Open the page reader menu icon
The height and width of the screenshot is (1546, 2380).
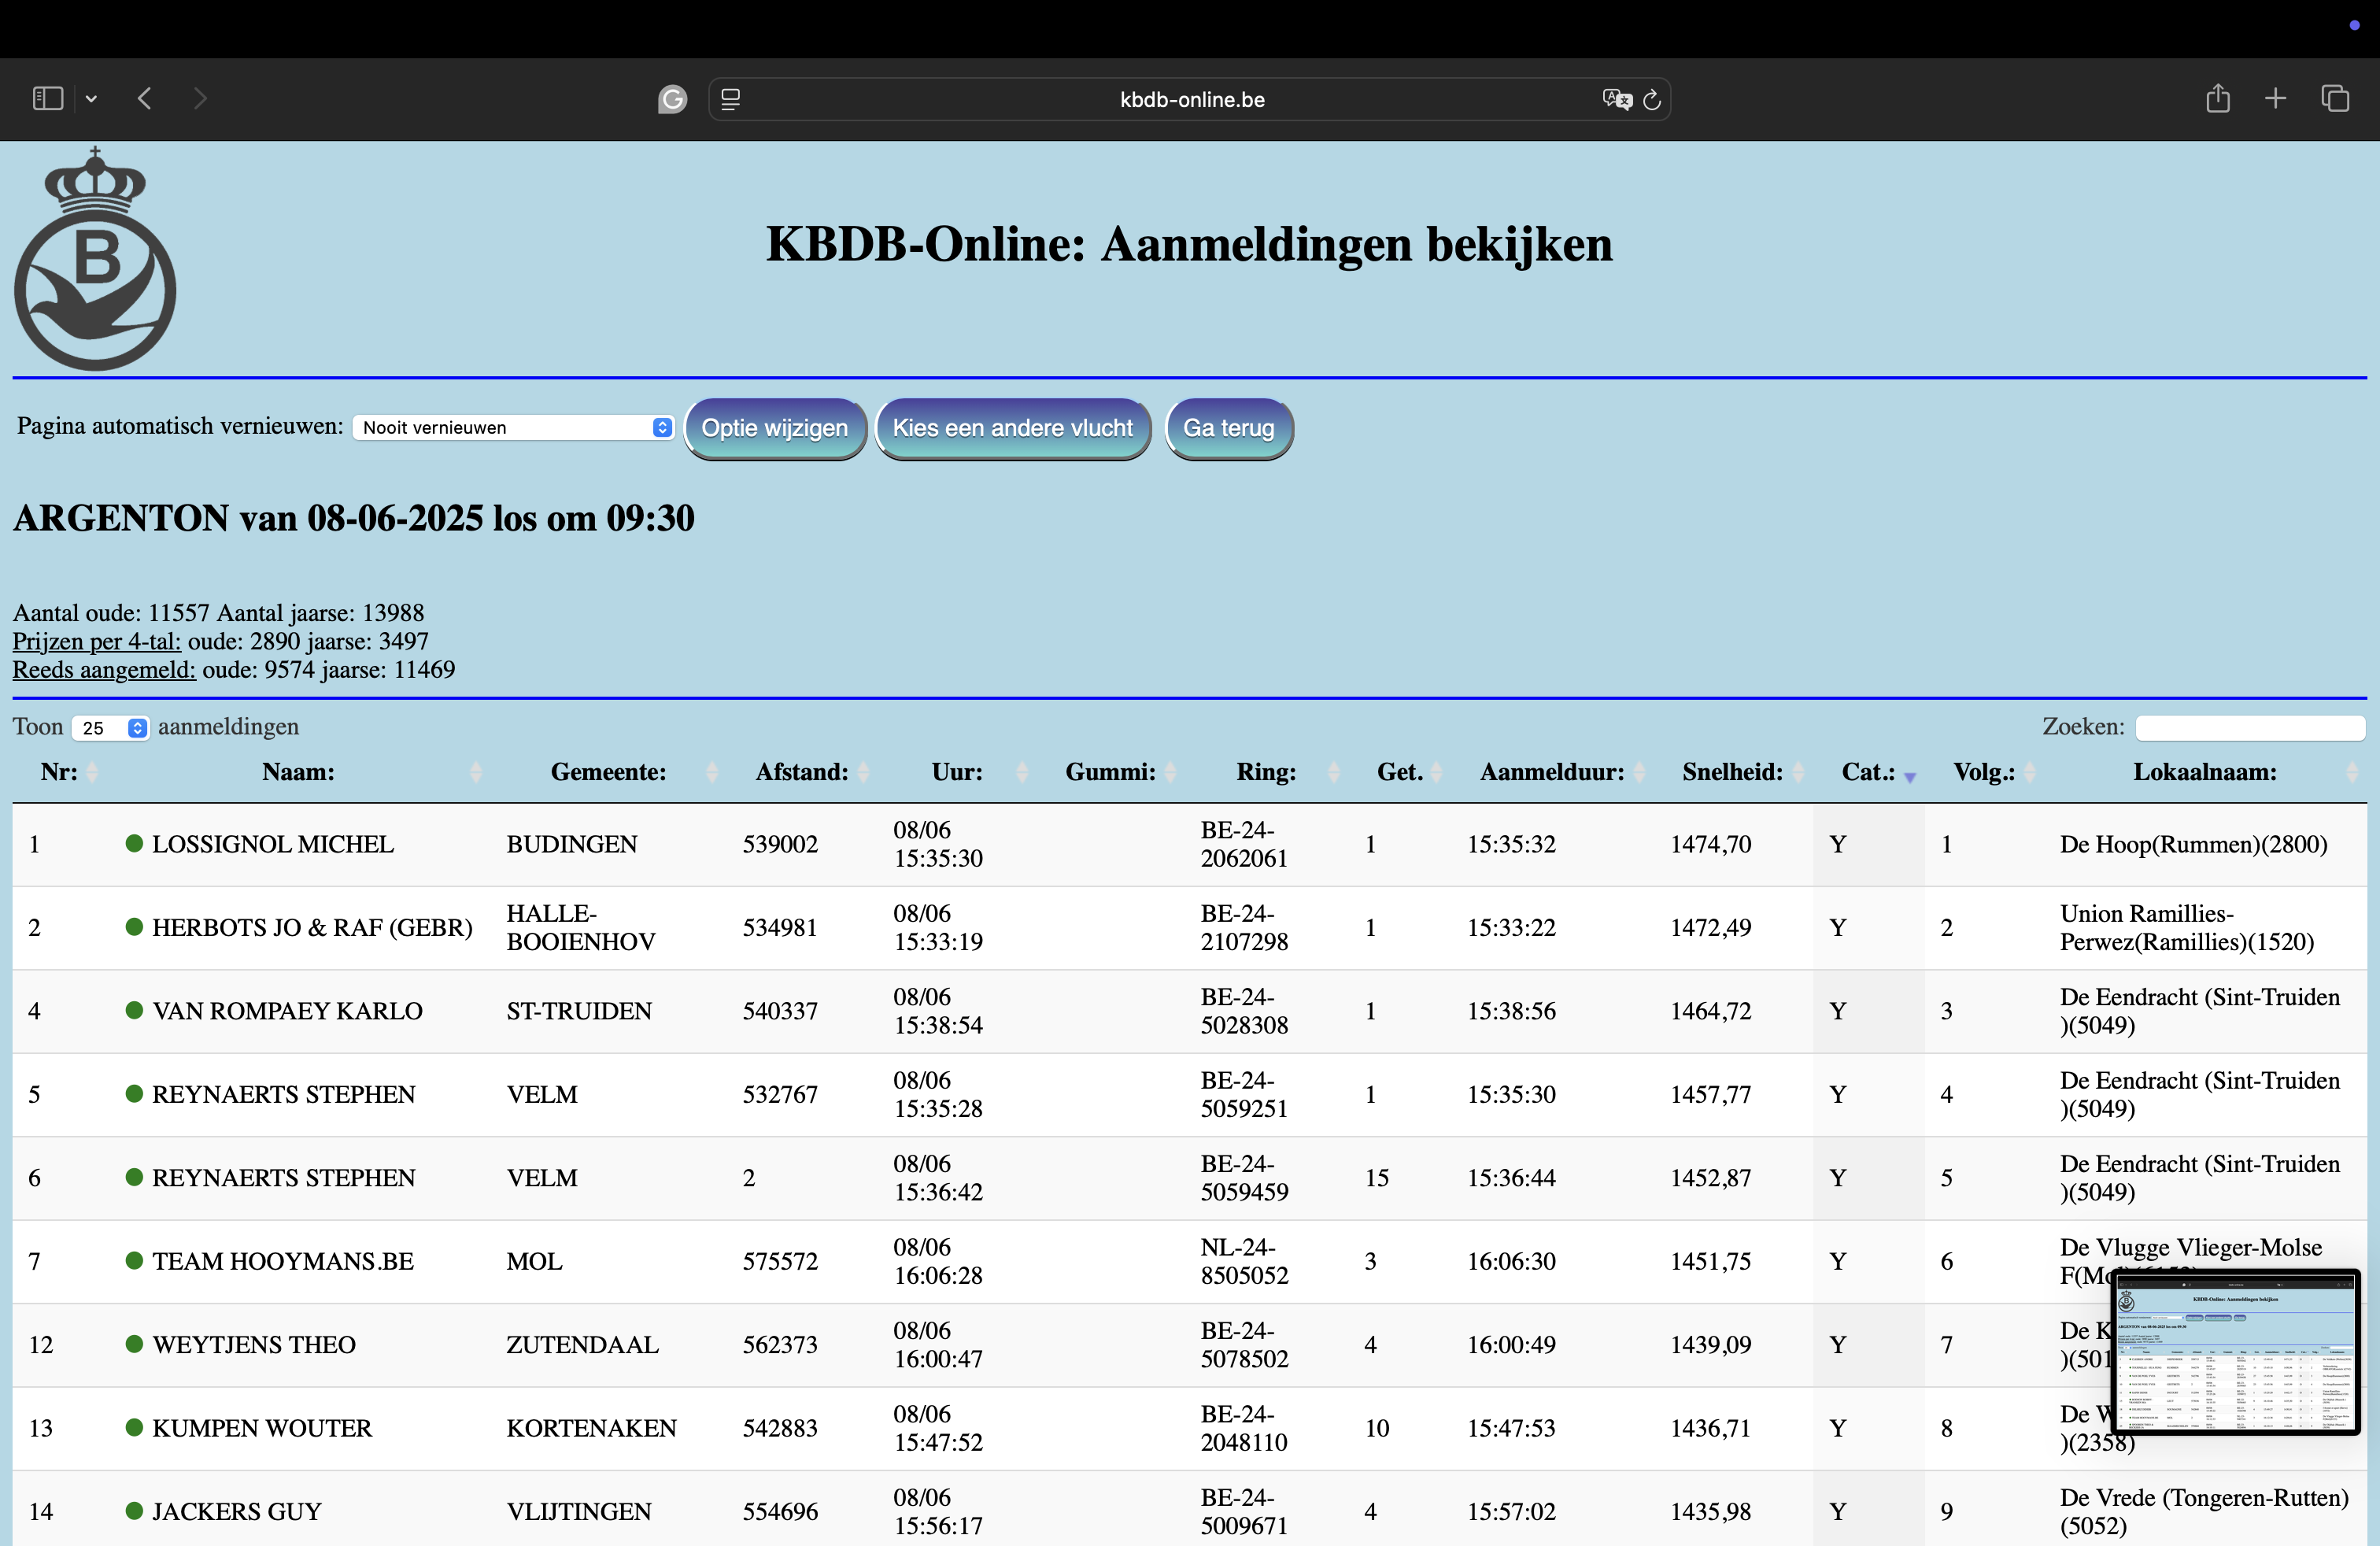coord(731,99)
